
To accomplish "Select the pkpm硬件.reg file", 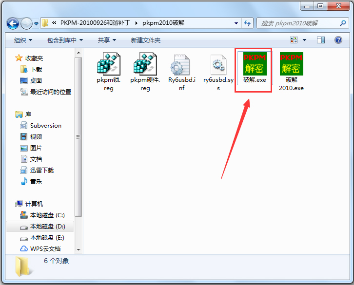I will [145, 72].
